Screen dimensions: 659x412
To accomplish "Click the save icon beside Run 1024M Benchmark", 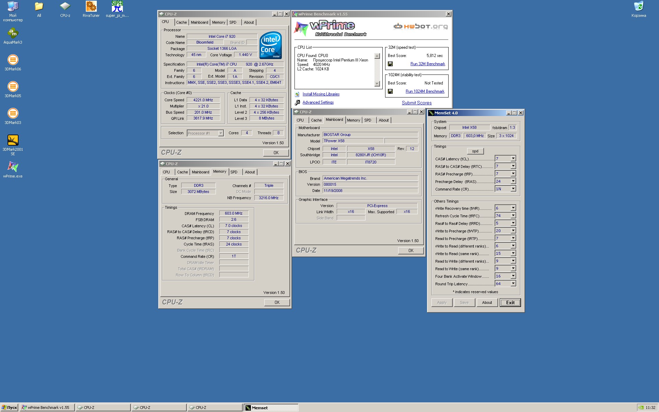I will [390, 91].
